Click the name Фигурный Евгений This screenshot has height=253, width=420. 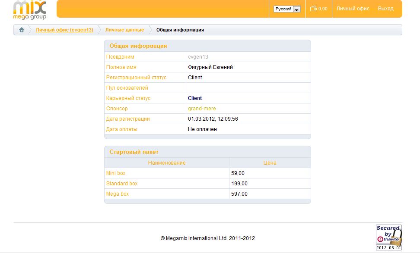tap(210, 67)
